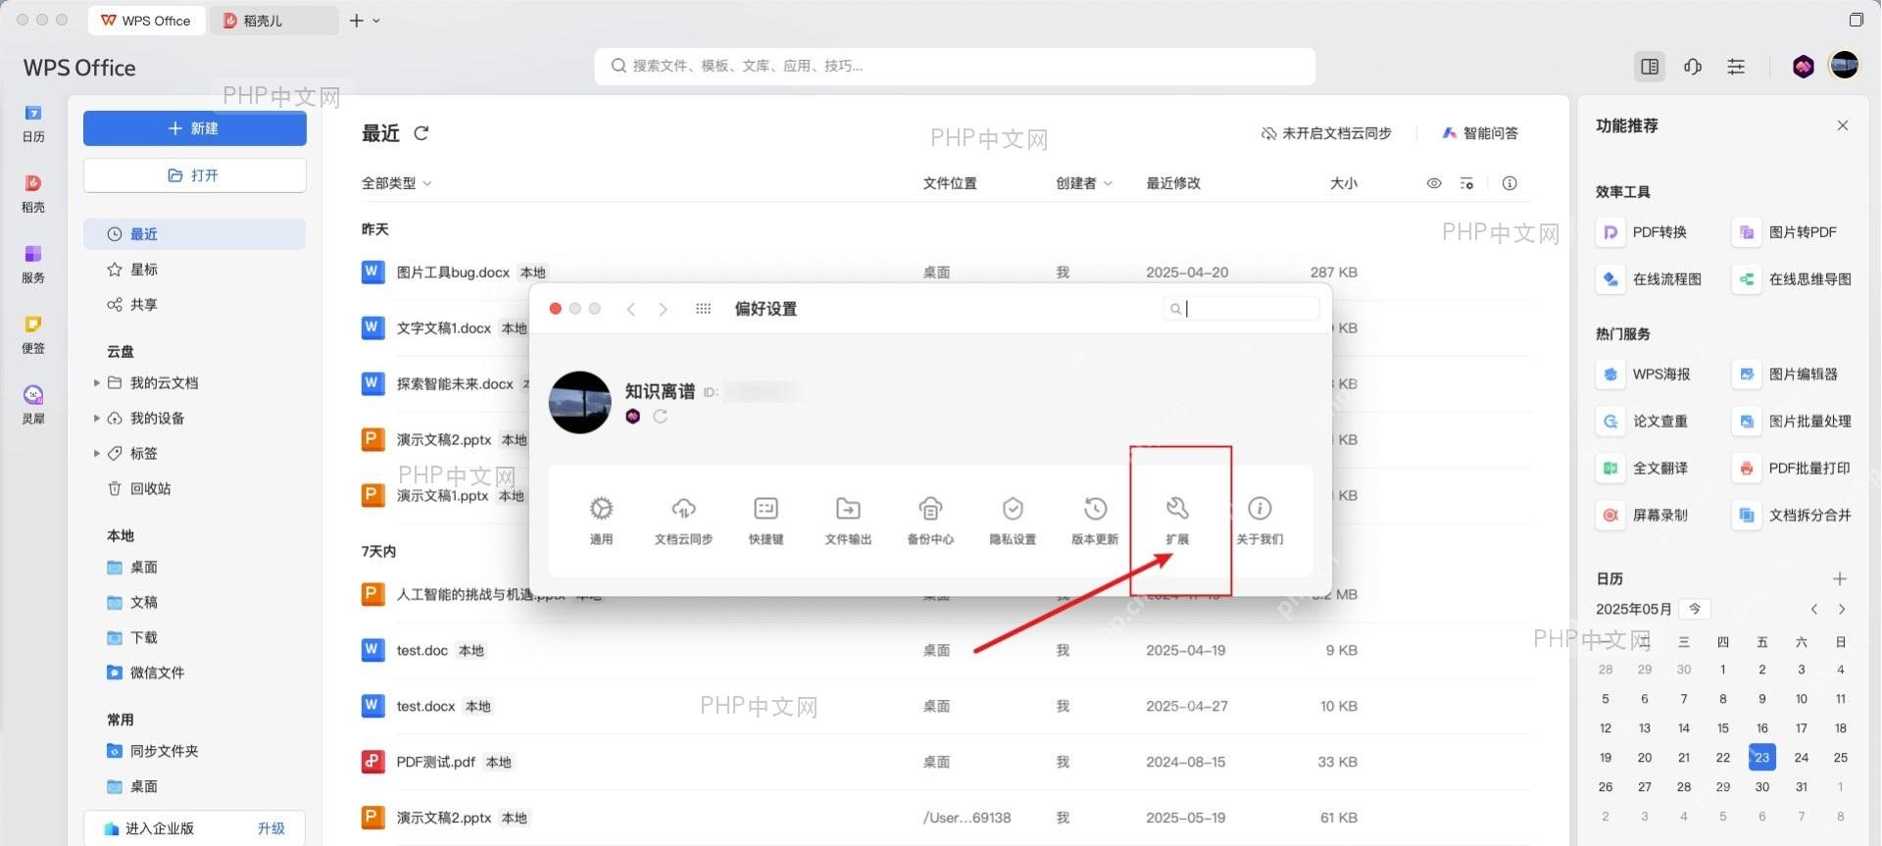Switch to the 稻壳儿 tab
1882x846 pixels.
[273, 21]
